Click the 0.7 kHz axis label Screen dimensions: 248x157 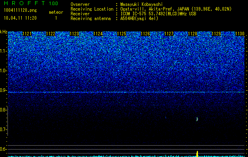point(3,130)
